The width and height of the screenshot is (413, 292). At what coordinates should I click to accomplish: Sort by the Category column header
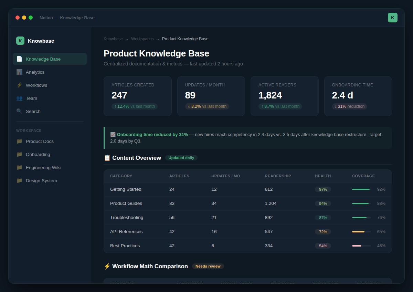121,176
